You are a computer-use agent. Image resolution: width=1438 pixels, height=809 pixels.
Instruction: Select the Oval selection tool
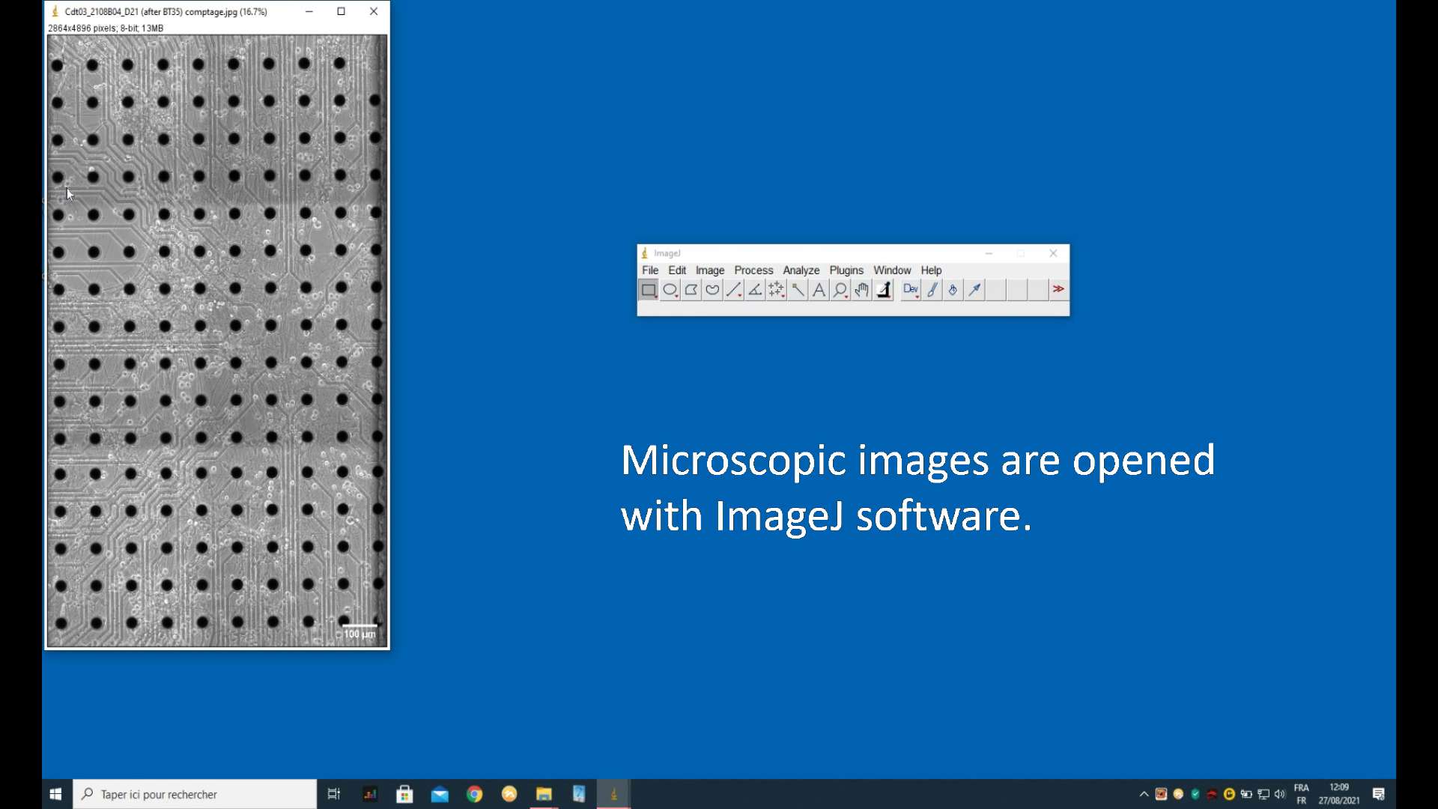(670, 290)
